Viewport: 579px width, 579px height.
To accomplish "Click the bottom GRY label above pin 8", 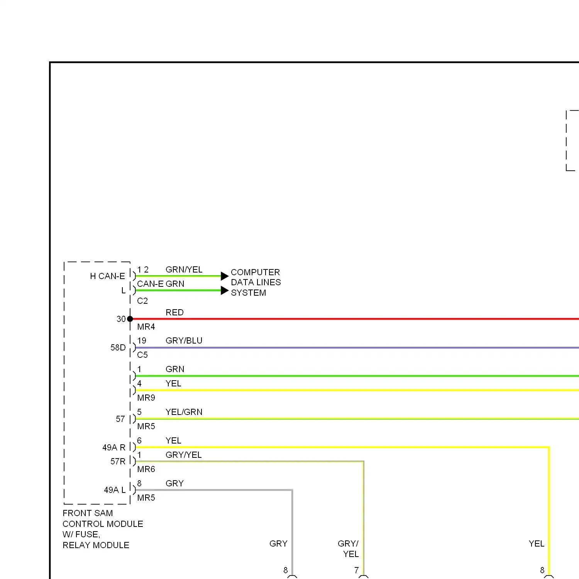I will pyautogui.click(x=278, y=543).
